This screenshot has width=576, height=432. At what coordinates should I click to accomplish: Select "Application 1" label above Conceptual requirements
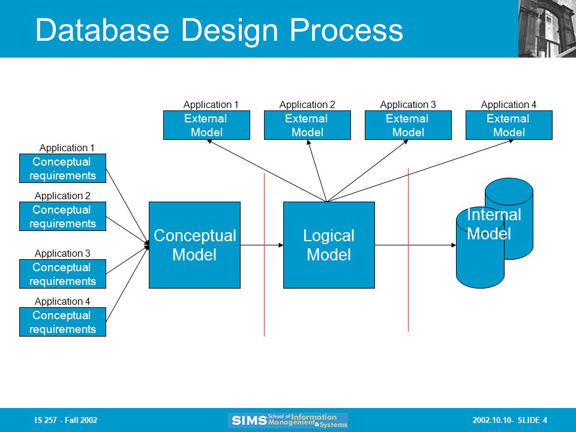67,148
